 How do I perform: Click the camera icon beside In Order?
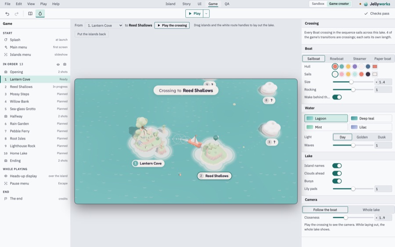[x=65, y=64]
